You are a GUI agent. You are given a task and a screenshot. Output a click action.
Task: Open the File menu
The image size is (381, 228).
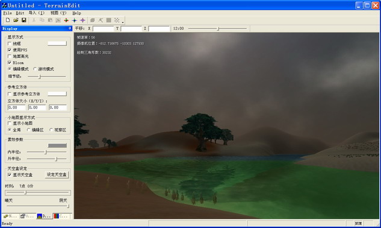click(7, 13)
